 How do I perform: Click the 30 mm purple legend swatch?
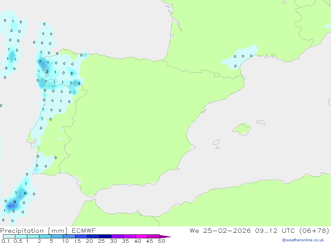point(117,236)
